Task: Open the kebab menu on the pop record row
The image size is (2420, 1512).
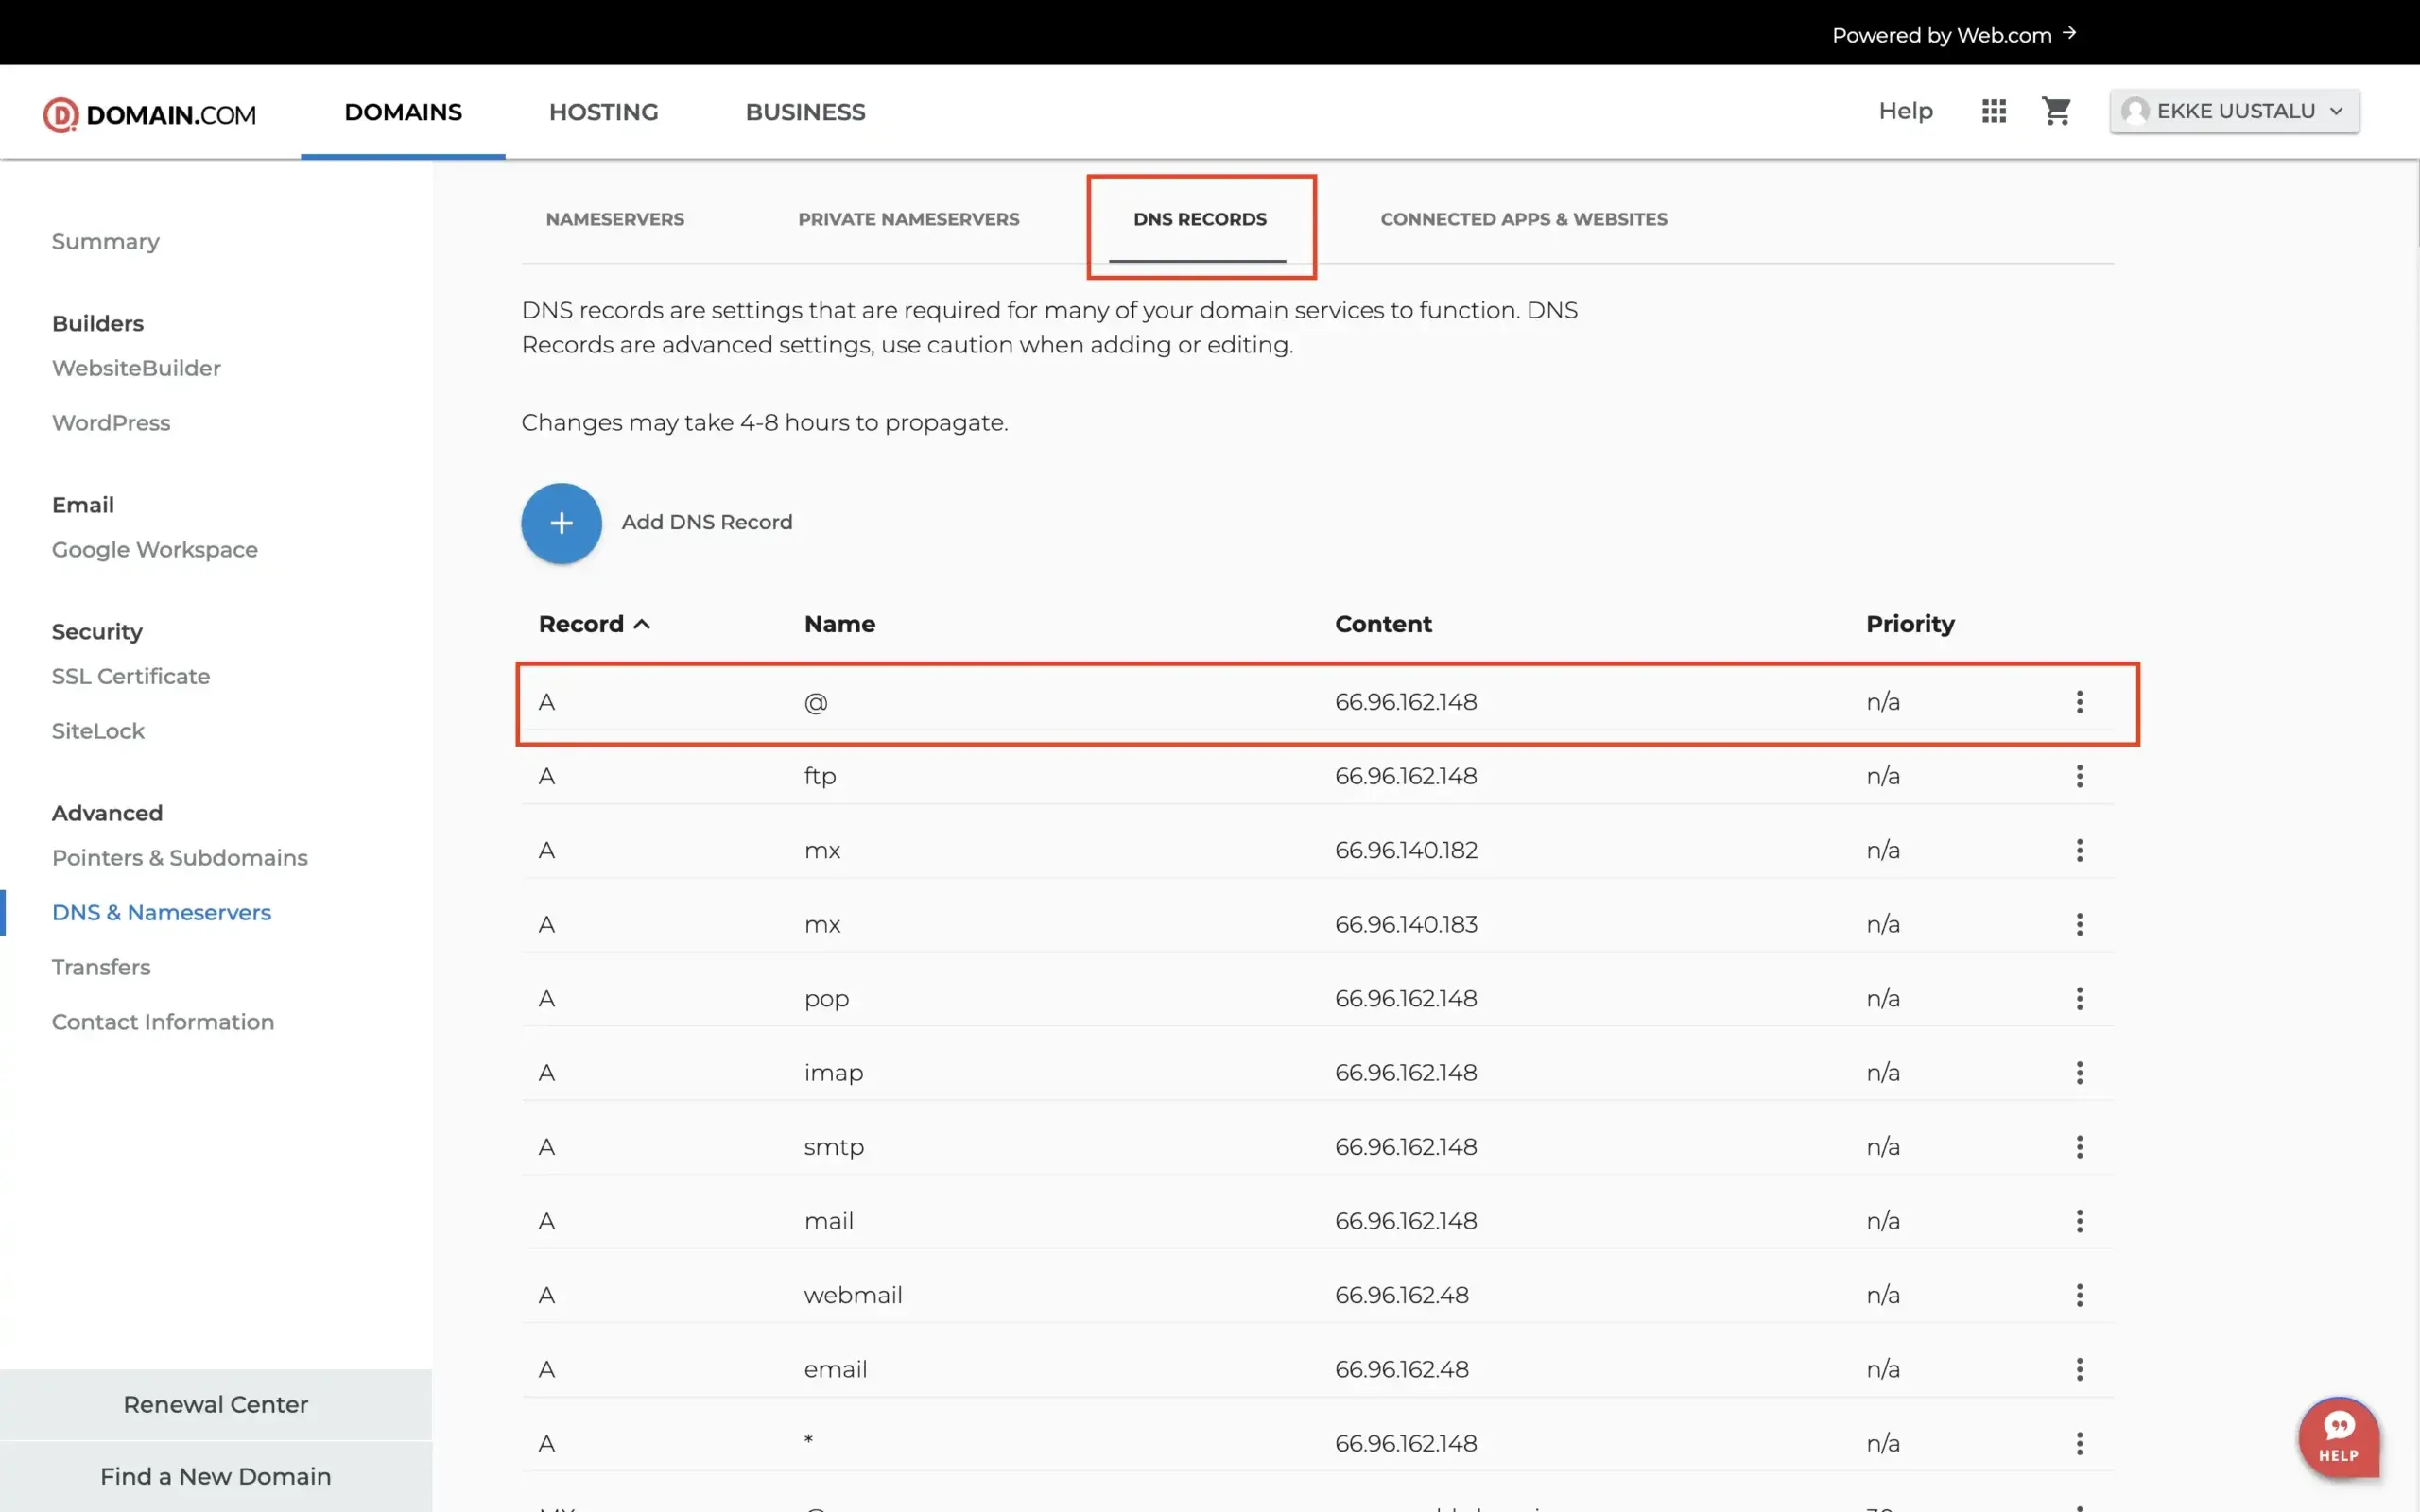Action: click(x=2079, y=998)
